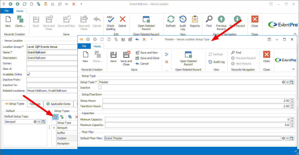Click Refresh in Grand Ballroom ribbon
The image size is (299, 155).
pyautogui.click(x=171, y=22)
